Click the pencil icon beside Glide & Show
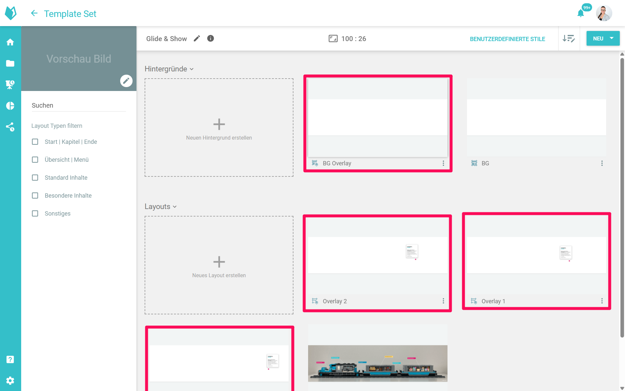625x391 pixels. click(197, 38)
